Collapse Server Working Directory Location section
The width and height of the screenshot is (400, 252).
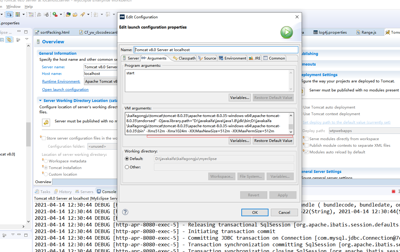[40, 100]
